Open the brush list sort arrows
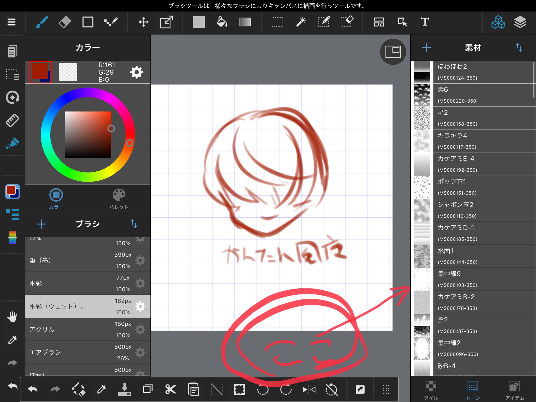Viewport: 536px width, 402px height. click(x=134, y=224)
